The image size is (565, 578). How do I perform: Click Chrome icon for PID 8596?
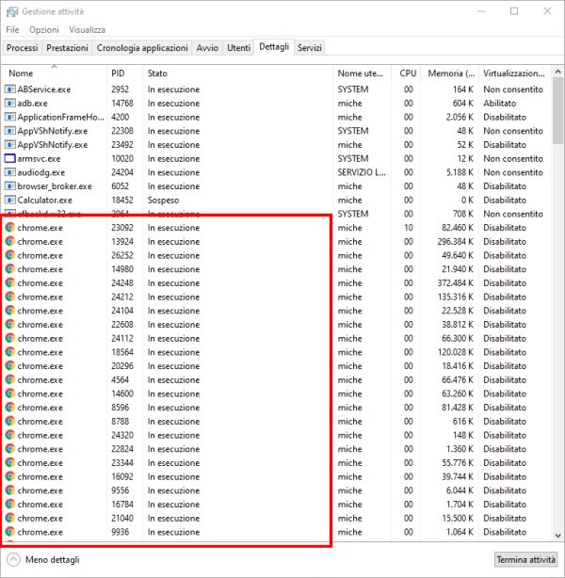coord(10,408)
